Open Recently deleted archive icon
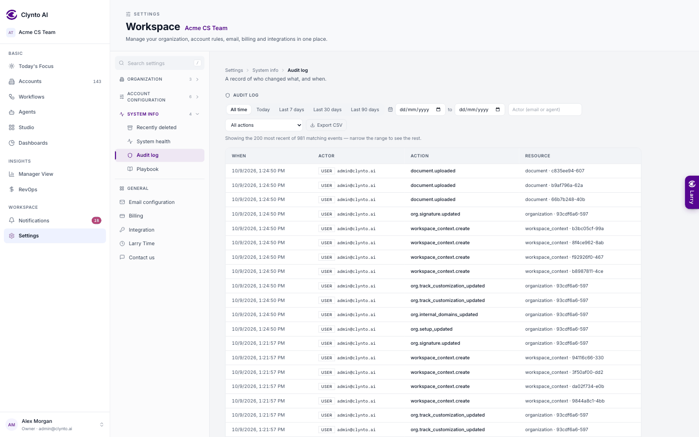This screenshot has height=437, width=699. click(x=130, y=128)
